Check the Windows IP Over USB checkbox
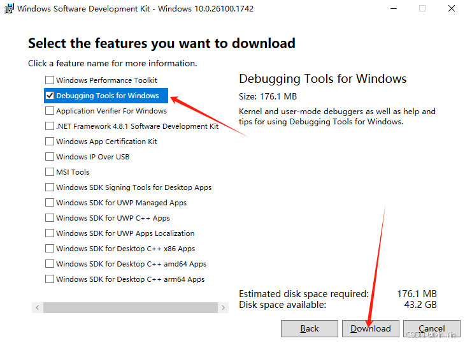The width and height of the screenshot is (465, 343). 50,157
